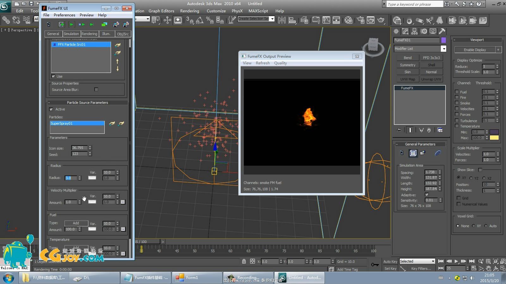Viewport: 506px width, 284px height.
Task: Click the Pin Stack icon under modifier stack
Action: pyautogui.click(x=399, y=130)
